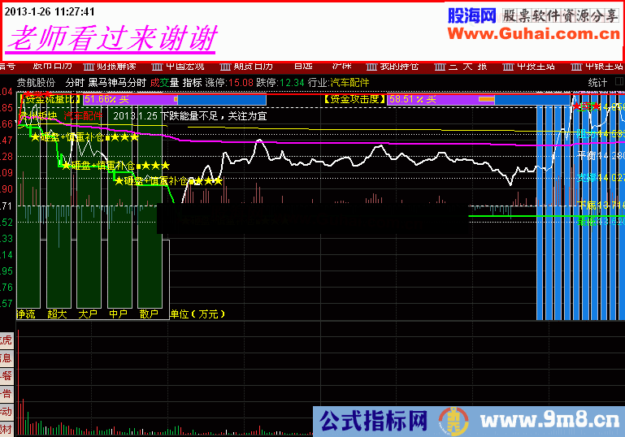Click the red 汽车配件 sector label in chart
The width and height of the screenshot is (625, 437).
coord(84,116)
